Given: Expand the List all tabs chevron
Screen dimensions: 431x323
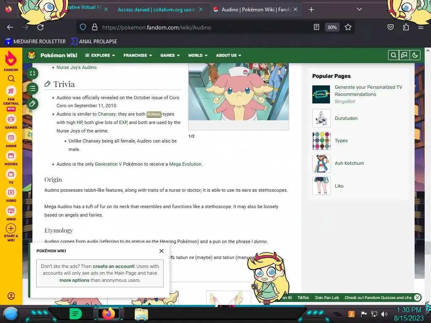Looking at the screenshot, I should pos(359,9).
